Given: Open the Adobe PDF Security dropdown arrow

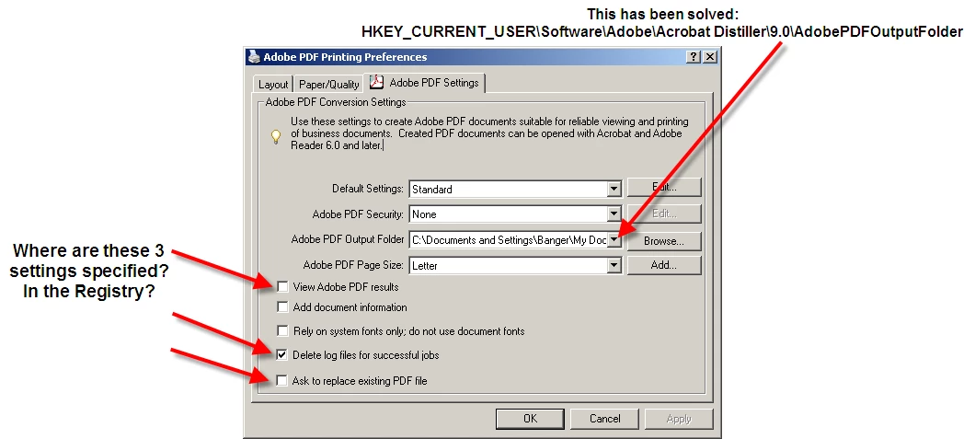Looking at the screenshot, I should click(614, 214).
